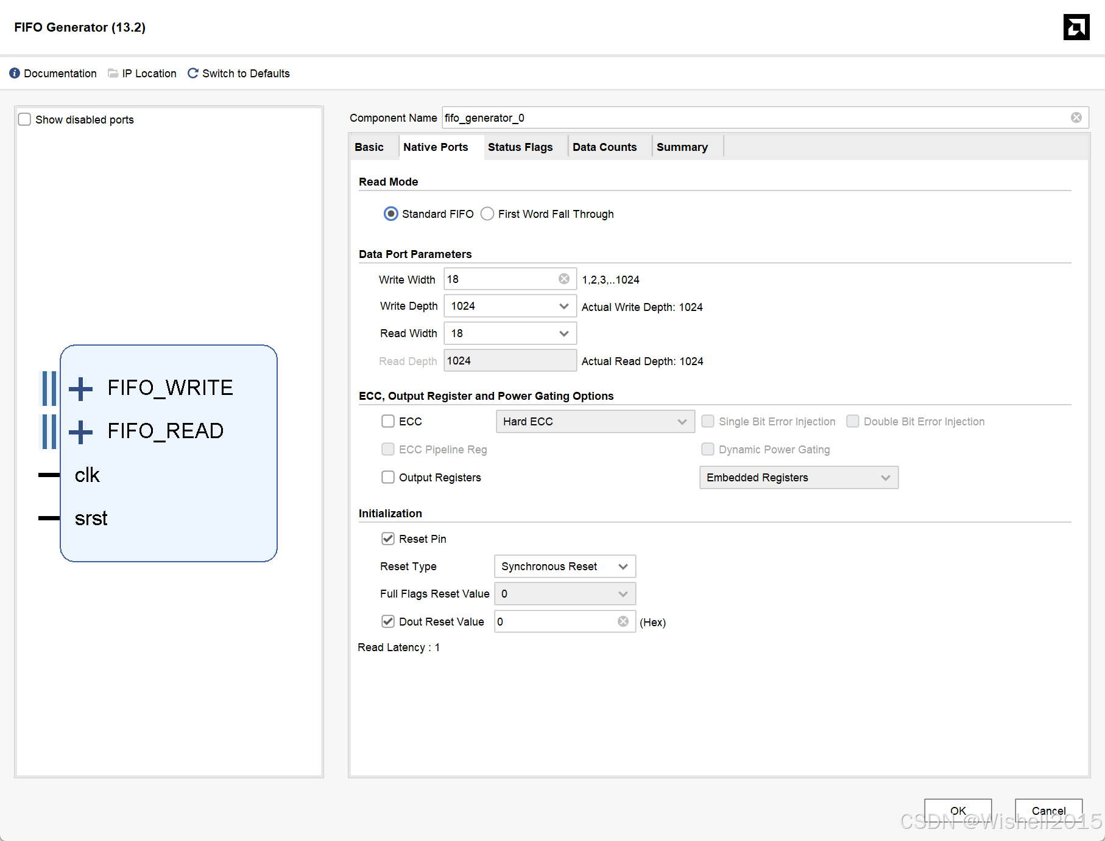
Task: Clear the Dout Reset Value field
Action: pos(623,621)
